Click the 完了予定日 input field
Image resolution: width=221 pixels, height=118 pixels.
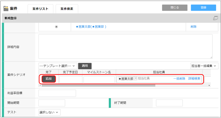[x=71, y=80]
